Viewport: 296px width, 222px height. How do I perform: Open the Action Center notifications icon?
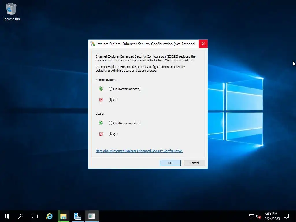(x=286, y=216)
